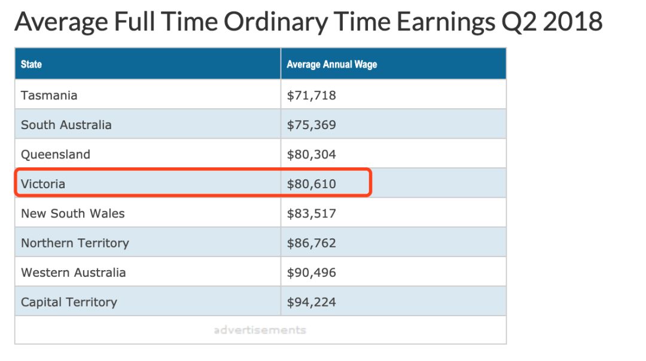The width and height of the screenshot is (646, 361).
Task: Click the $83,517 wage value
Action: (312, 213)
